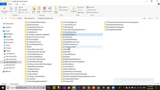Go back in navigation history
The height and width of the screenshot is (90, 160).
[x=2, y=18]
